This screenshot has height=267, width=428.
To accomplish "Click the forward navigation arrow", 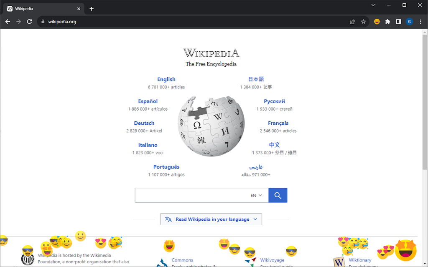I will coord(18,22).
